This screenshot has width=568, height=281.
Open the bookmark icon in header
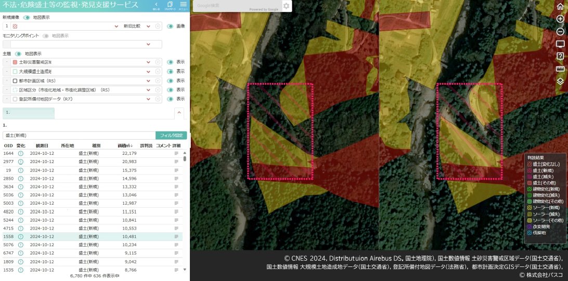170,5
